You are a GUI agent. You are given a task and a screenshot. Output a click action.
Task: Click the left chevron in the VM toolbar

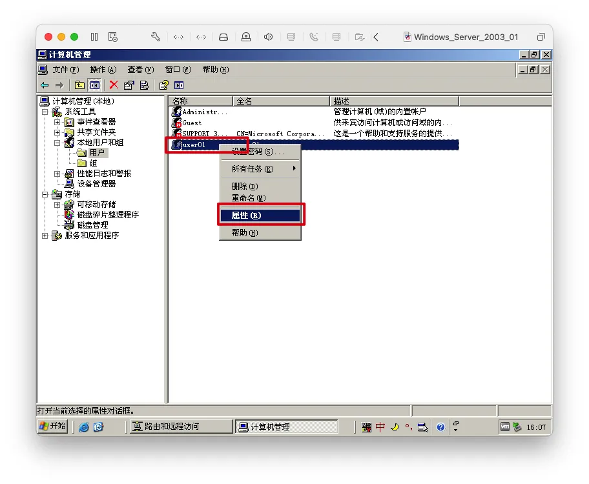point(376,37)
